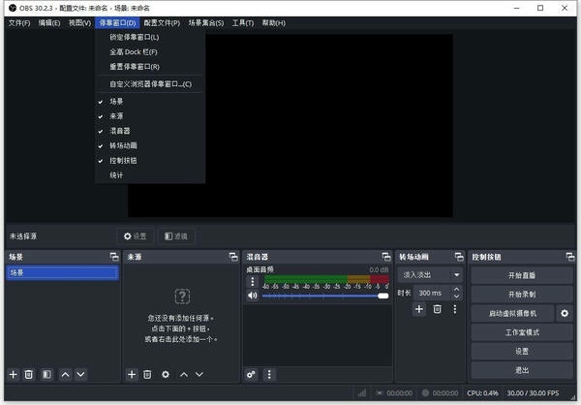Adjust the 桌面音频 volume slider
Viewport: 581px width, 405px height.
click(325, 296)
